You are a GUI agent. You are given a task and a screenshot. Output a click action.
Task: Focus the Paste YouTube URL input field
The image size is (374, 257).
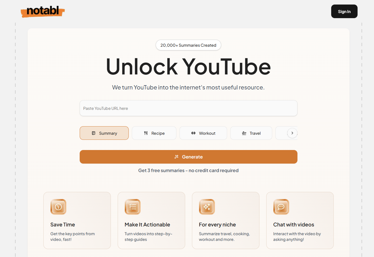coord(189,108)
